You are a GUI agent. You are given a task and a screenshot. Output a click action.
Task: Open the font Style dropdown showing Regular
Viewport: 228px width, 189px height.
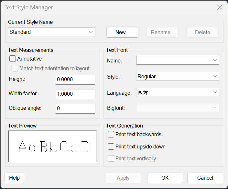pos(178,76)
